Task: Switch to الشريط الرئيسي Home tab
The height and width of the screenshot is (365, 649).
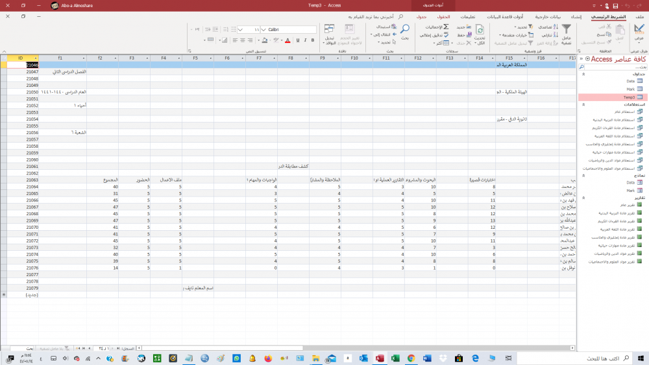Action: click(609, 17)
